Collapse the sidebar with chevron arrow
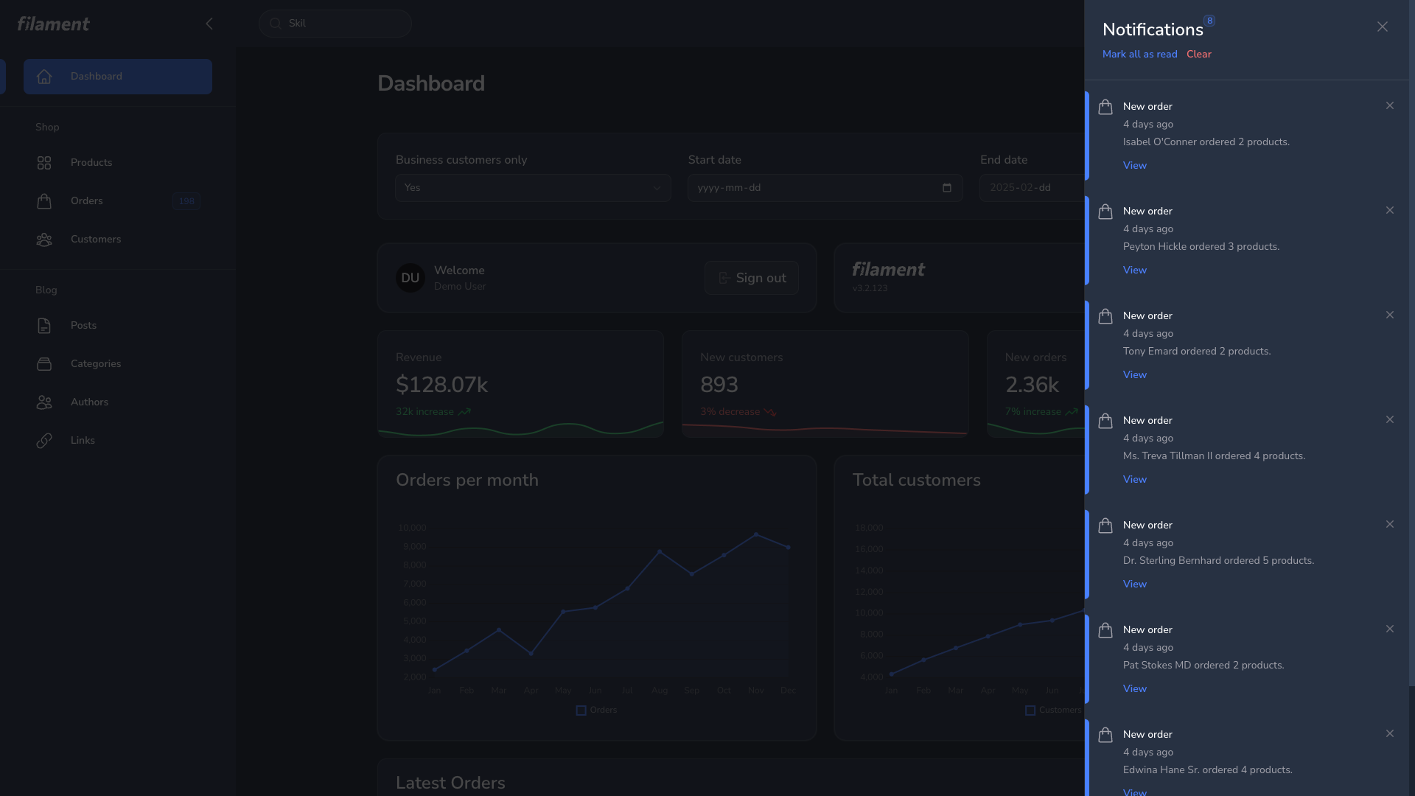The width and height of the screenshot is (1415, 796). pyautogui.click(x=209, y=24)
